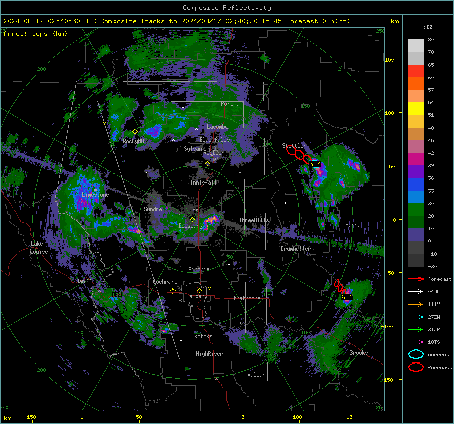Click the magenta swatch between 42 and 39

tap(416, 159)
